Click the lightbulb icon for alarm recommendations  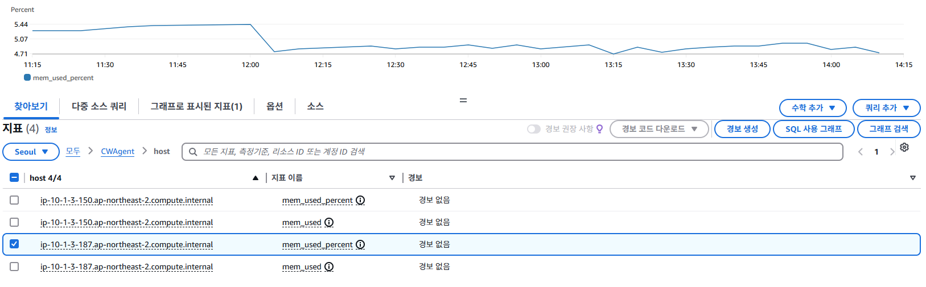(599, 129)
